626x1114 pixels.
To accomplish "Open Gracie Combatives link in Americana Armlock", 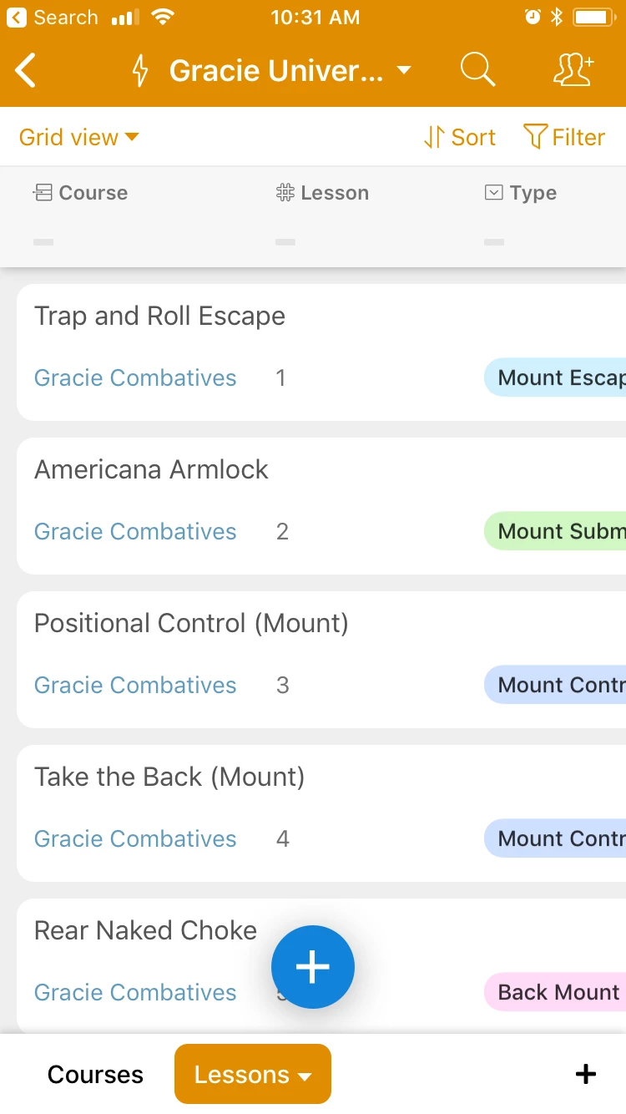I will coord(135,531).
